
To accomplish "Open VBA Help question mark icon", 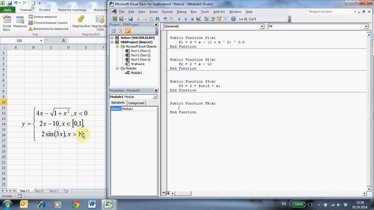I will point(233,19).
